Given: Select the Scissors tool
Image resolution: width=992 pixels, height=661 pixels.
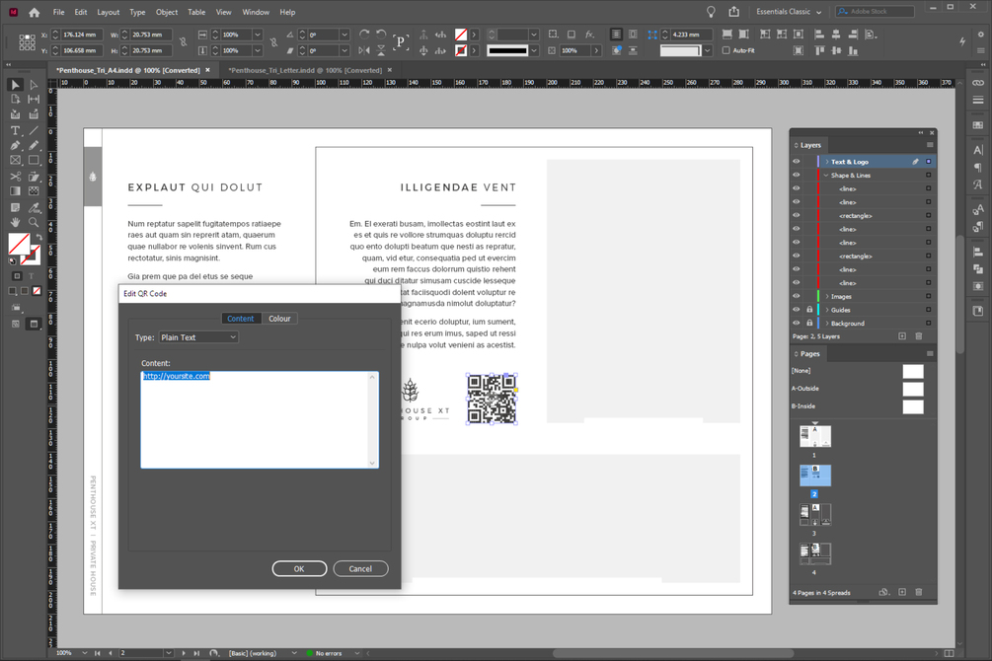Looking at the screenshot, I should pyautogui.click(x=15, y=177).
